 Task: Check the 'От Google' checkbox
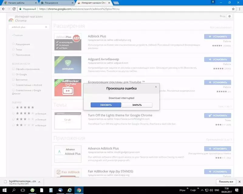pyautogui.click(x=13, y=74)
